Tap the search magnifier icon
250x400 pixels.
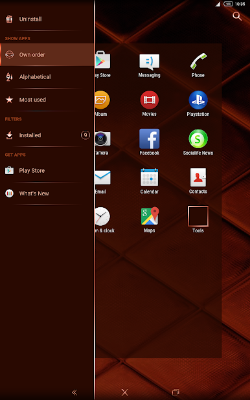click(237, 16)
